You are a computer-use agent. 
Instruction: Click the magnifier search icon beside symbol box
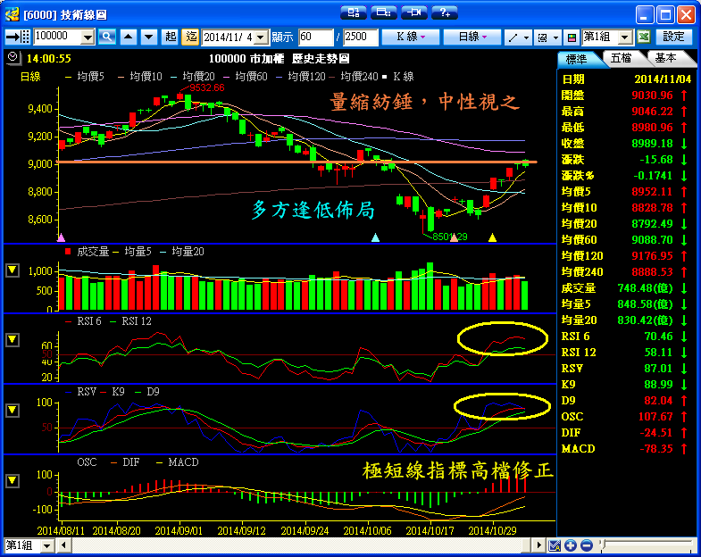coord(107,37)
